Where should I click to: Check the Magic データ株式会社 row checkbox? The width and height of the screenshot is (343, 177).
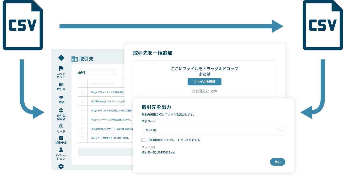pyautogui.click(x=82, y=138)
